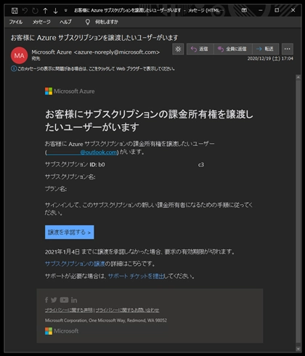This screenshot has height=356, width=305.
Task: Click the lightbulb tell-me icon
Action: pyautogui.click(x=88, y=22)
